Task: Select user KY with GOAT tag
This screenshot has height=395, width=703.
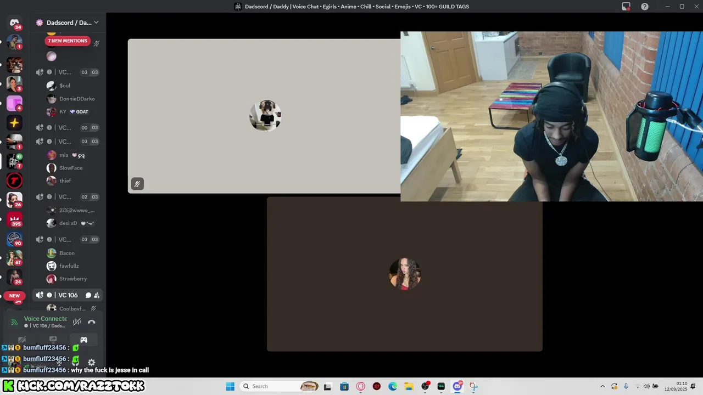Action: point(68,111)
